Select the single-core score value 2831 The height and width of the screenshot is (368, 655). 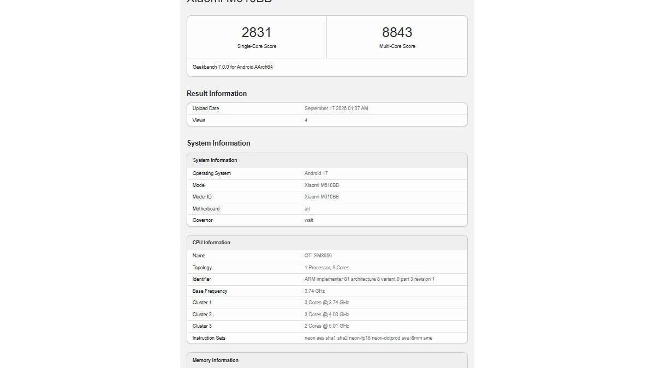pos(257,32)
